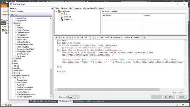This screenshot has width=190, height=107.
Task: Expand the FG-Blog:1 node
Action: (x=59, y=17)
